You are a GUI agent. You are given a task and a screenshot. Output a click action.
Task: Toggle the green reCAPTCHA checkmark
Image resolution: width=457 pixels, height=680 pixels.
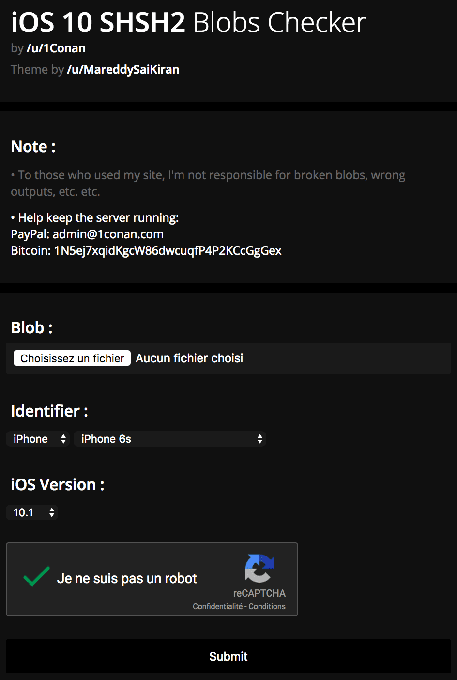[37, 576]
